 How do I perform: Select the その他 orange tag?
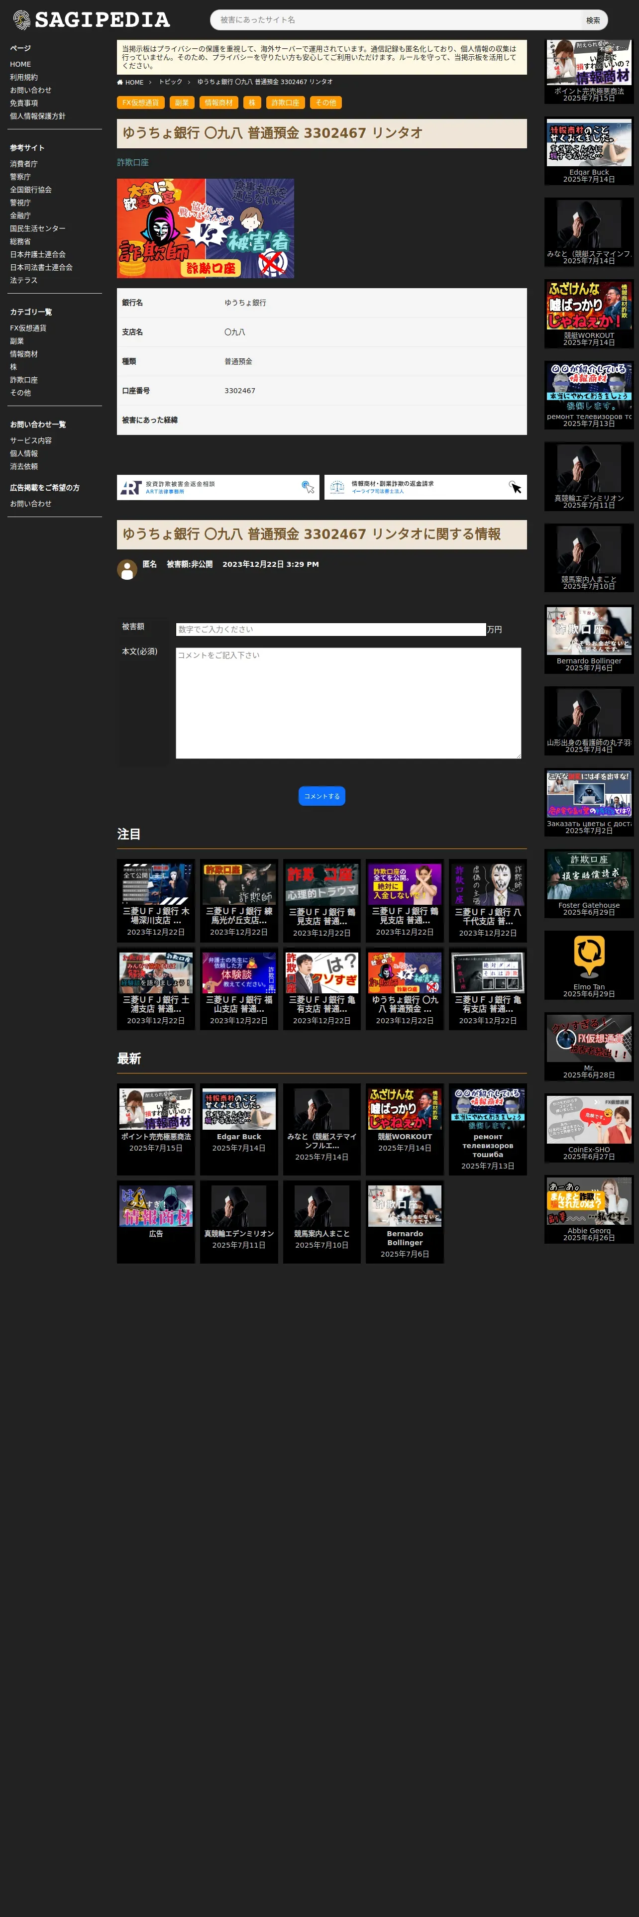[x=326, y=103]
